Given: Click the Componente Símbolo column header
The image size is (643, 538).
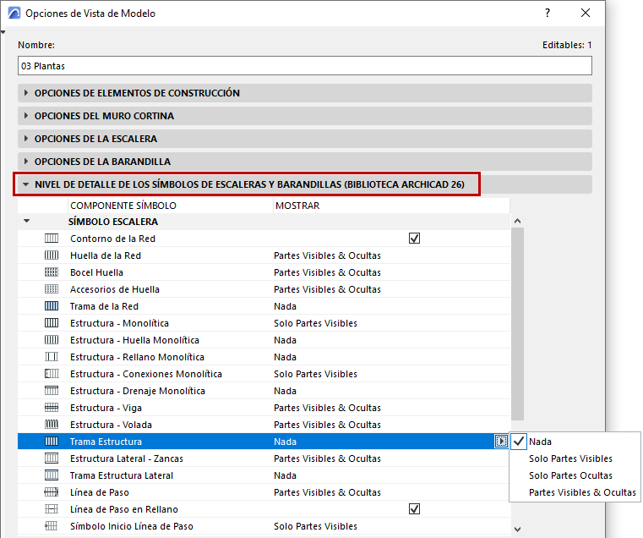Looking at the screenshot, I should [x=170, y=206].
